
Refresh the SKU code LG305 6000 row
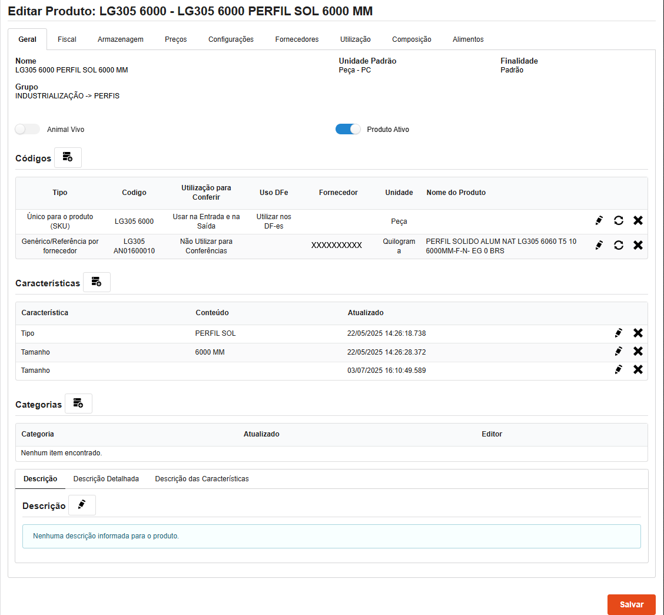tap(619, 221)
